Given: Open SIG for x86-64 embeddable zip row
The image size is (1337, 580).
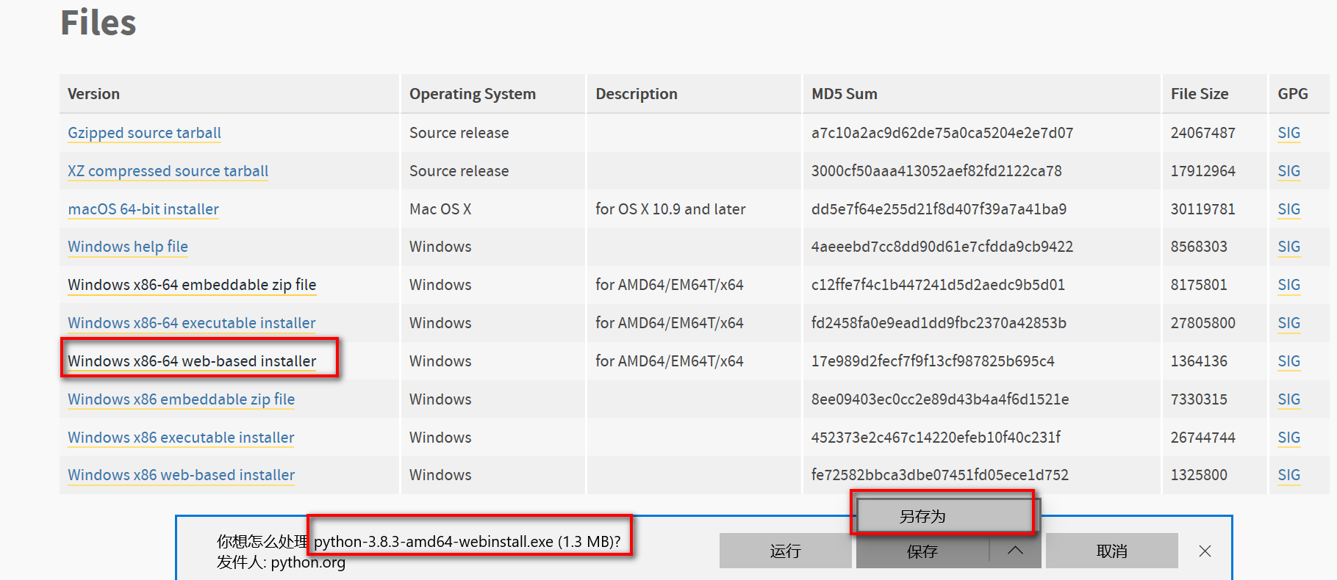Looking at the screenshot, I should pos(1288,285).
